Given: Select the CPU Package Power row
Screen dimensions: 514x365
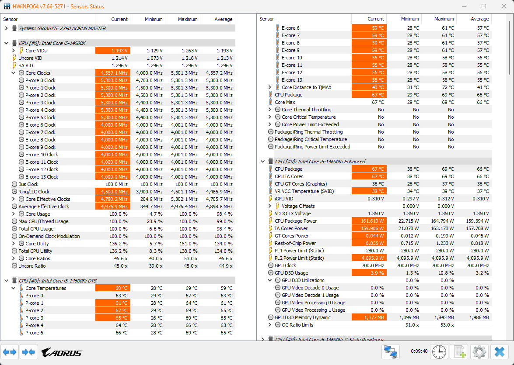Looking at the screenshot, I should 295,221.
